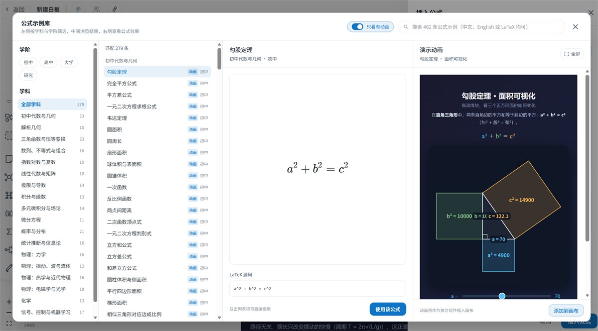Choose 扇形面积 formula entry
598x331 pixels.
[x=157, y=152]
